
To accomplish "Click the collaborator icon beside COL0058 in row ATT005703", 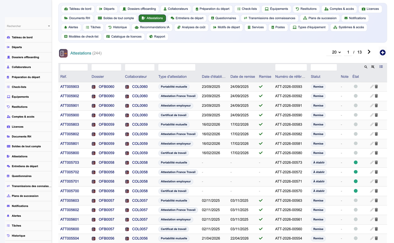I will [127, 163].
